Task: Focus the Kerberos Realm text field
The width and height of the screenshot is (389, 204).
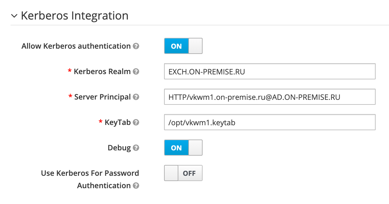Action: pos(269,72)
